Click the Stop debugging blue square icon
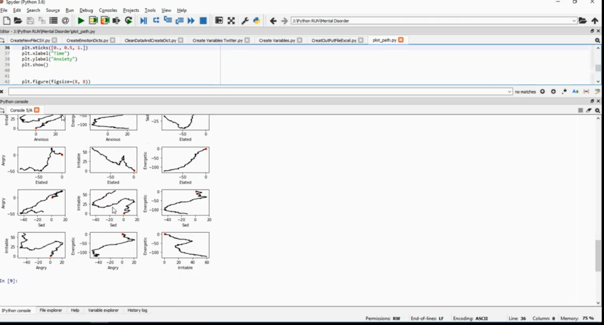604x325 pixels. (x=203, y=21)
